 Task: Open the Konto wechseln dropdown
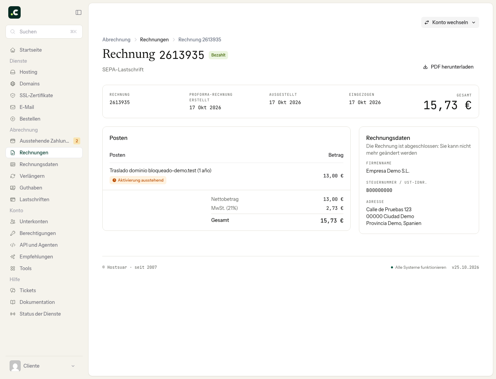[450, 22]
